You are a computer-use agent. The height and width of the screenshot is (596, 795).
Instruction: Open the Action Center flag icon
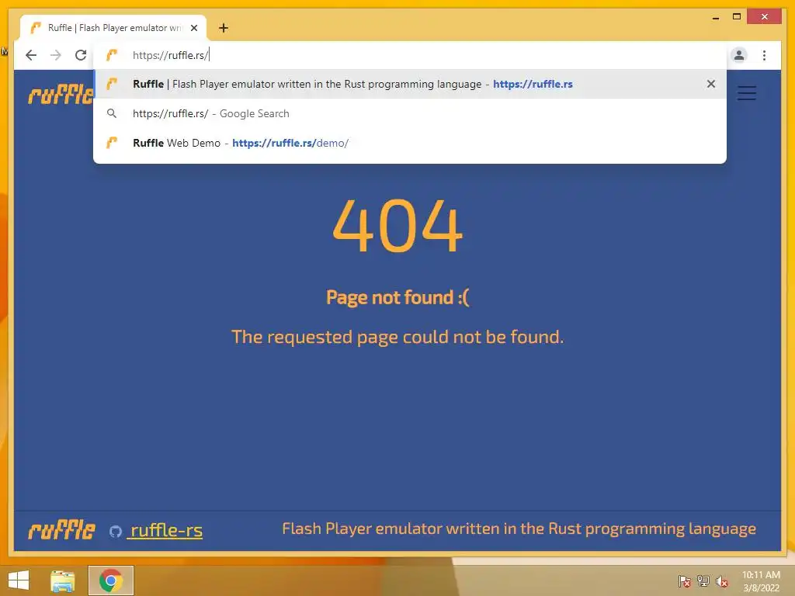685,581
